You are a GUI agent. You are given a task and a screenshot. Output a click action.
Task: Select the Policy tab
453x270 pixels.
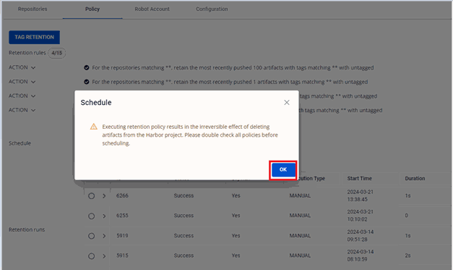click(92, 9)
